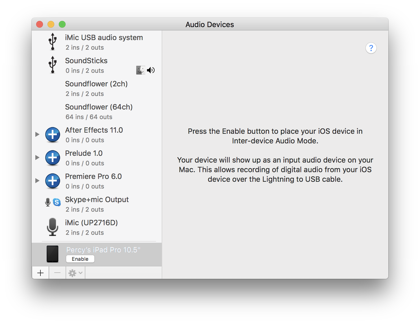The image size is (420, 324).
Task: Click the Finder system-sound icon on SoundSticks row
Action: 141,70
